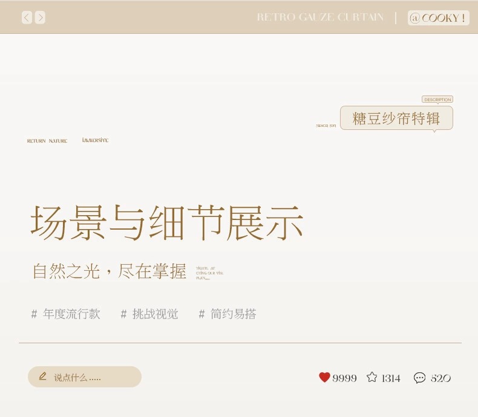Open the # 挑战视觉 hashtag
This screenshot has width=478, height=417.
pos(149,314)
